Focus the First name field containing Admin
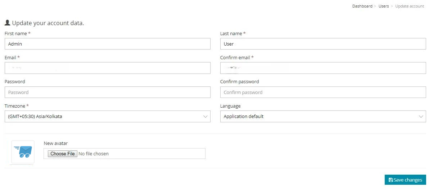 [107, 44]
